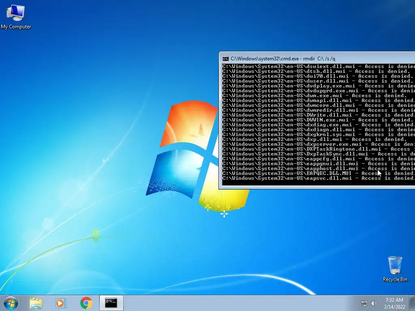415x311 pixels.
Task: Click the dvdupgrd.exe.mui output line
Action: pyautogui.click(x=319, y=91)
